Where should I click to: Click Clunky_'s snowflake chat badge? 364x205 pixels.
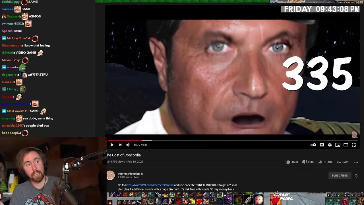[4, 89]
